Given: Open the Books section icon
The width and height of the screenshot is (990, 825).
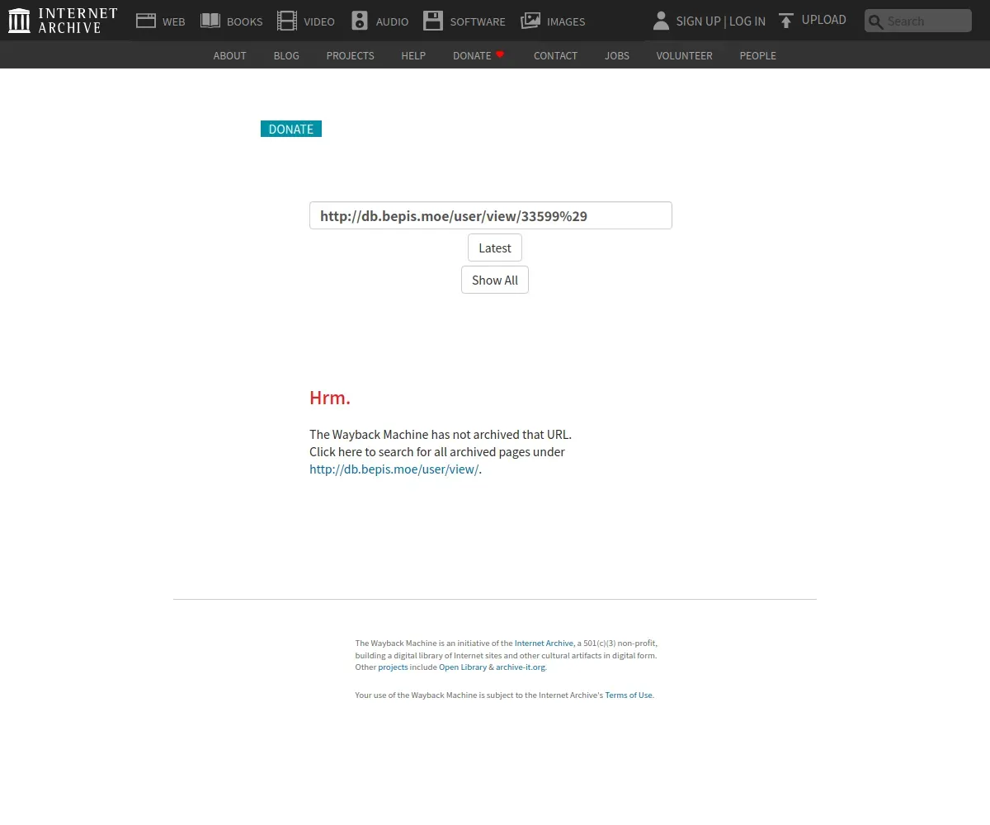Looking at the screenshot, I should point(210,21).
